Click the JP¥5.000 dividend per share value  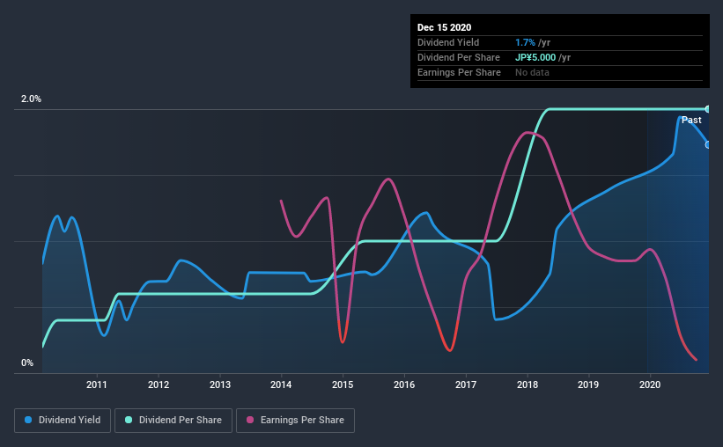pos(535,57)
